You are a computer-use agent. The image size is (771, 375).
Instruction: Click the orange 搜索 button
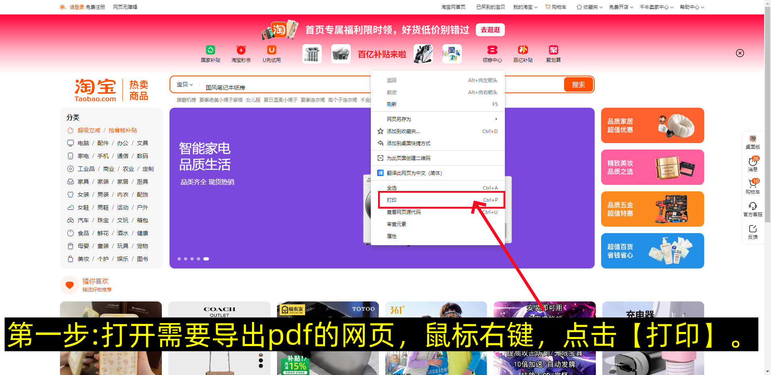pos(578,84)
